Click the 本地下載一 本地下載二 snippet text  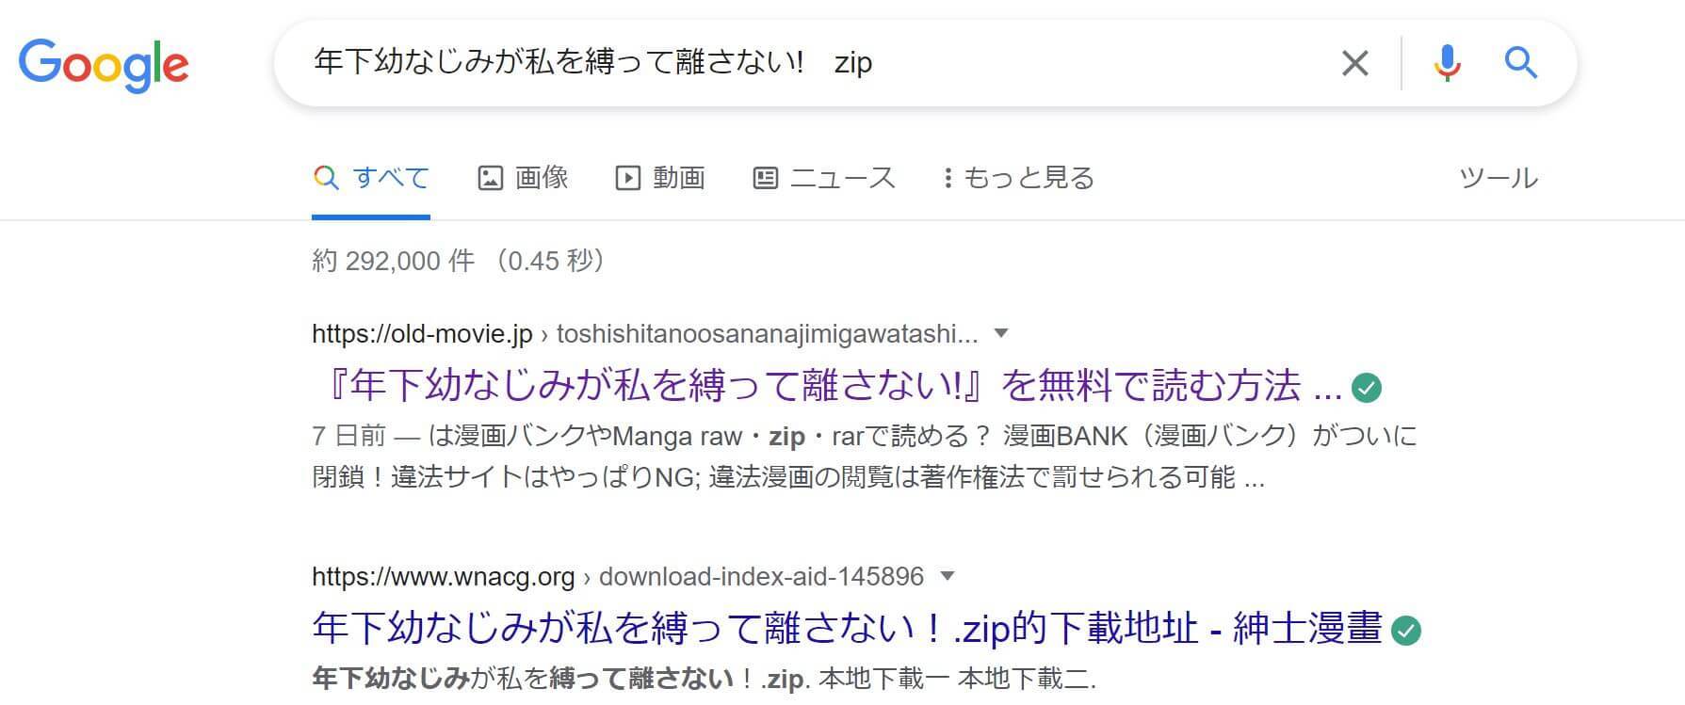[x=958, y=679]
